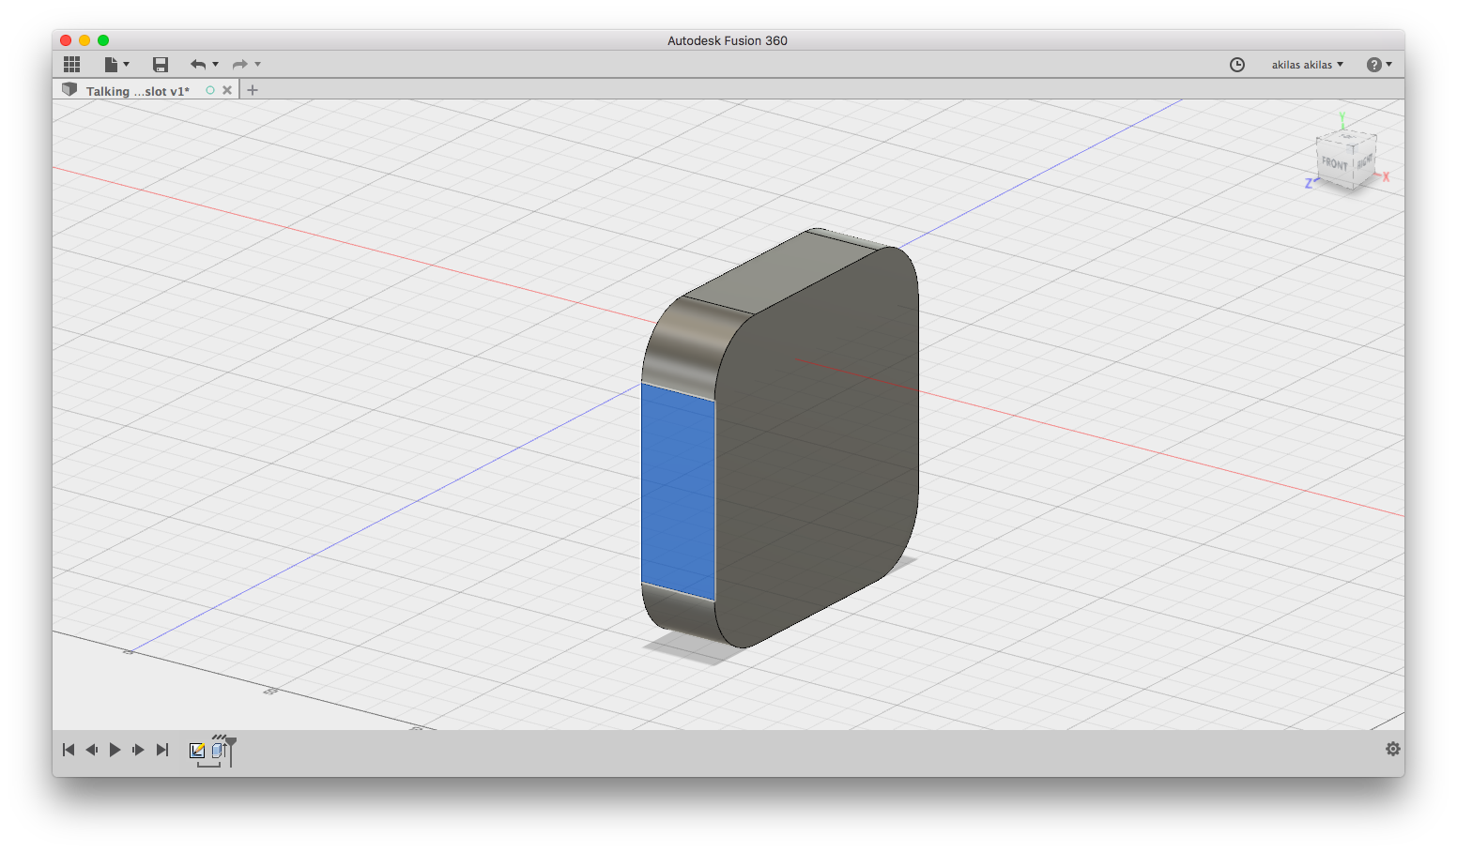Expand the redo history dropdown arrow
The width and height of the screenshot is (1457, 852).
[x=258, y=64]
